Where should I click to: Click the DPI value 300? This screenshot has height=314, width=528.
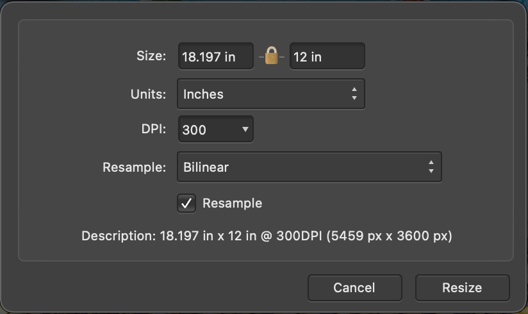(194, 130)
